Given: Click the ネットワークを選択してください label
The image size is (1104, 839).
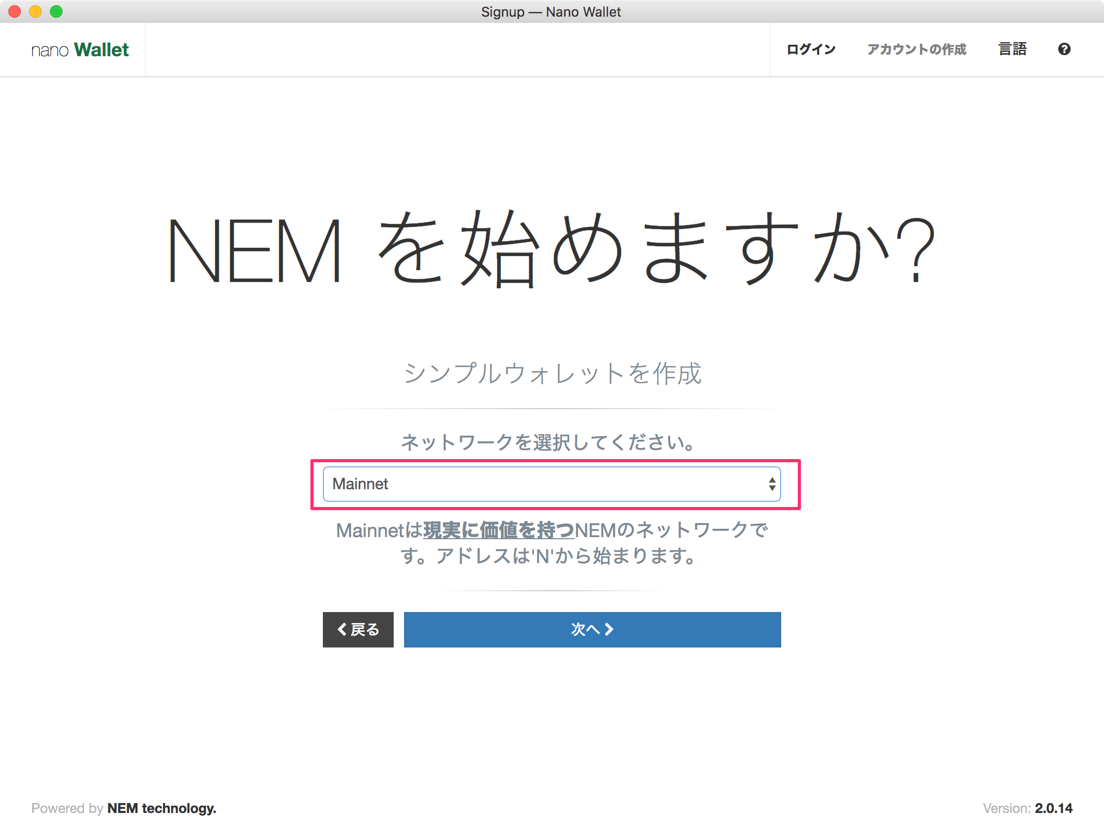Looking at the screenshot, I should point(548,442).
